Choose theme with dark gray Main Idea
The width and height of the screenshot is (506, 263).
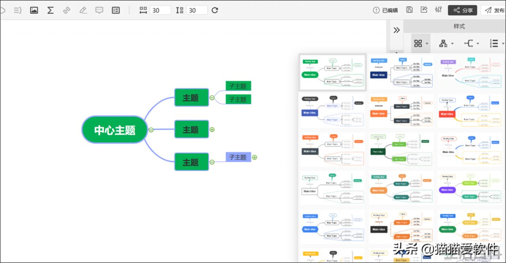332,149
